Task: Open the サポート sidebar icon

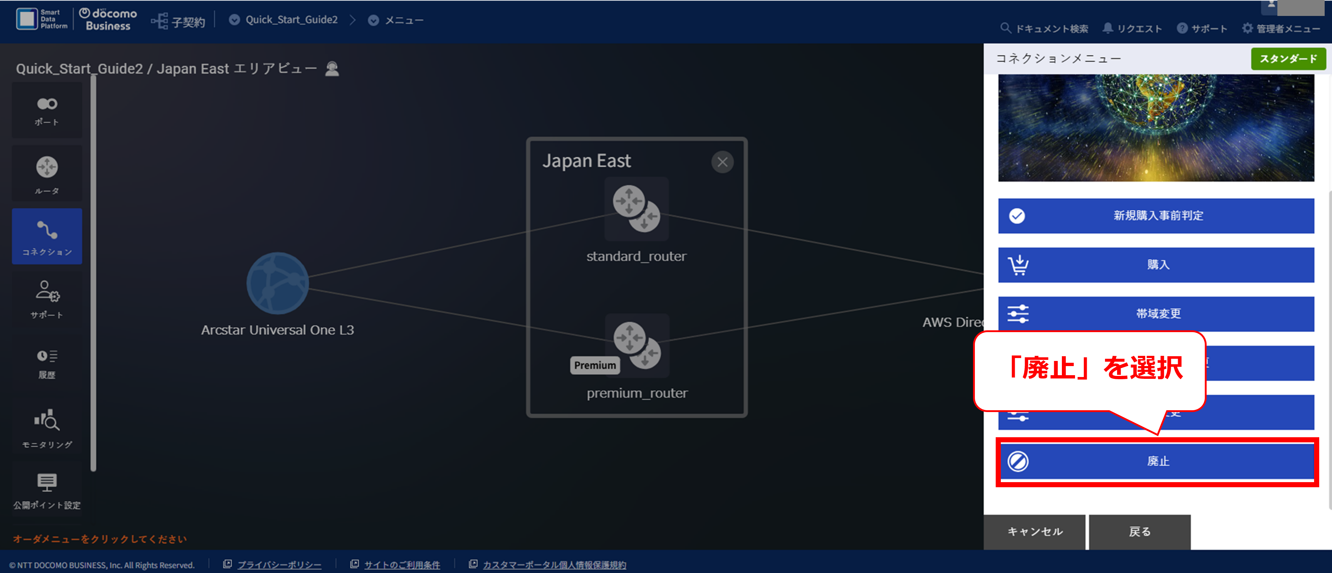Action: click(x=46, y=299)
